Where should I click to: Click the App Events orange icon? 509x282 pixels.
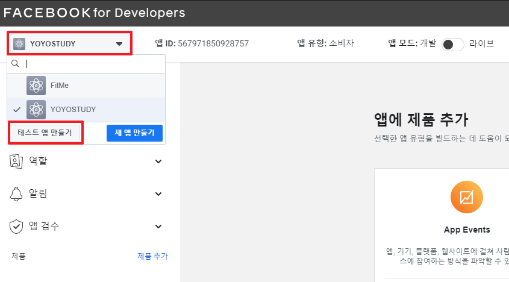(466, 197)
